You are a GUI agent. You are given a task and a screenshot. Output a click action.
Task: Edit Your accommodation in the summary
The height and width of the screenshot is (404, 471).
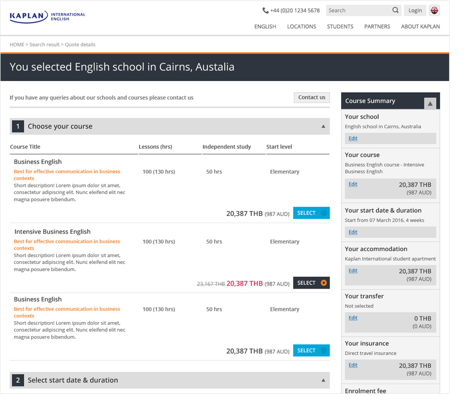[x=353, y=271]
